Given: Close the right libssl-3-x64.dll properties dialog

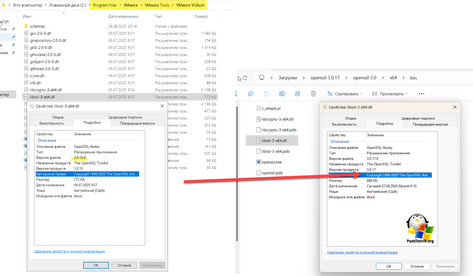Looking at the screenshot, I should [x=455, y=107].
